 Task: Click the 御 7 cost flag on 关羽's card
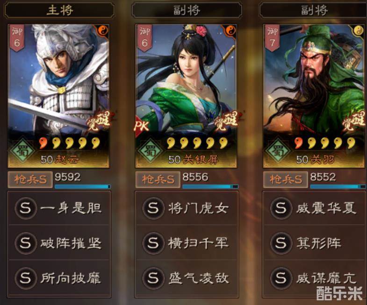coord(272,38)
